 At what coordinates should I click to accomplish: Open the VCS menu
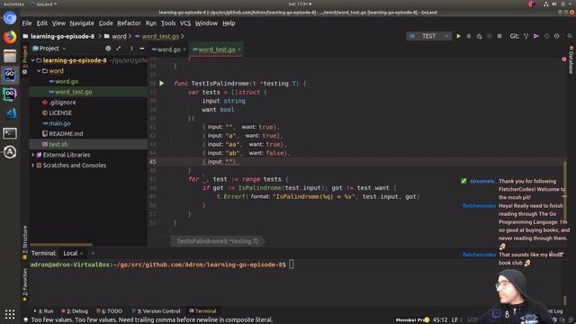(185, 23)
